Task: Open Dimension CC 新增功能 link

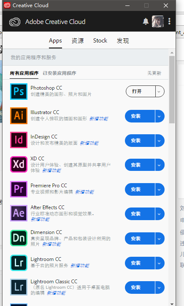Action: [x=51, y=244]
